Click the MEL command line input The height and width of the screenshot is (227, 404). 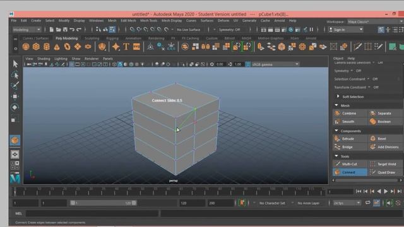[x=92, y=213]
